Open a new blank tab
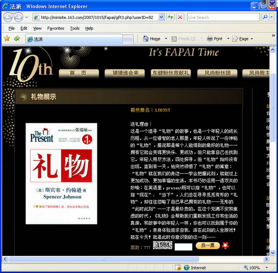This screenshot has height=273, width=278. [128, 40]
